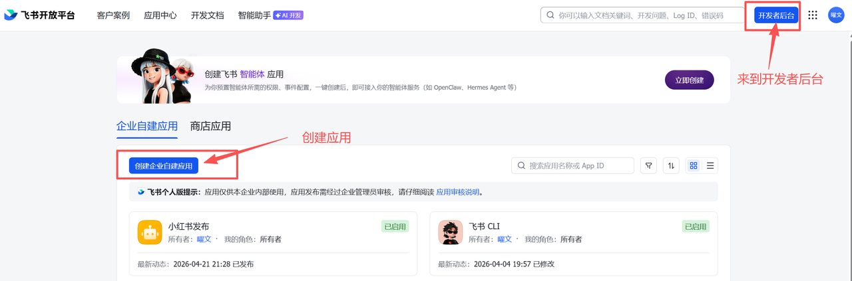Select the 商店应用 tab

pos(210,126)
